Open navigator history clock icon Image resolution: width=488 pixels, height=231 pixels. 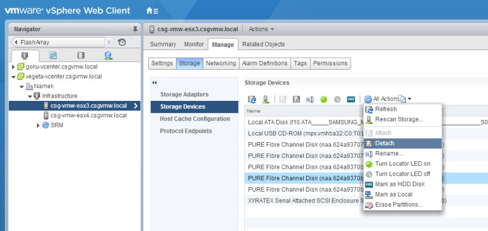click(x=122, y=43)
